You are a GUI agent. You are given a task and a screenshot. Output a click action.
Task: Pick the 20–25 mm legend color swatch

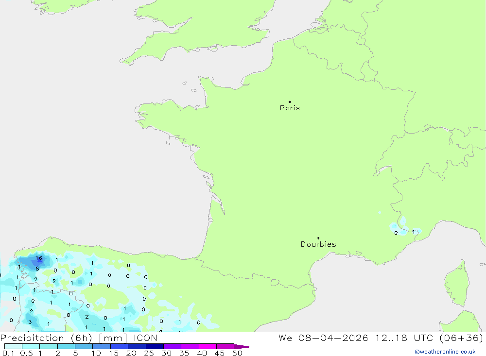[x=137, y=346]
